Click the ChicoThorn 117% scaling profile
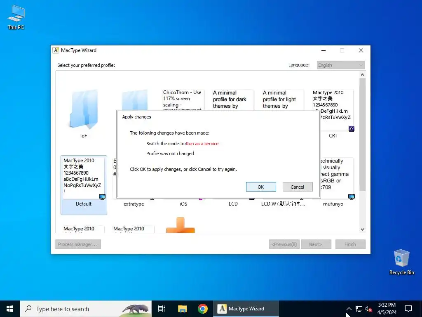Image resolution: width=422 pixels, height=317 pixels. tap(183, 100)
